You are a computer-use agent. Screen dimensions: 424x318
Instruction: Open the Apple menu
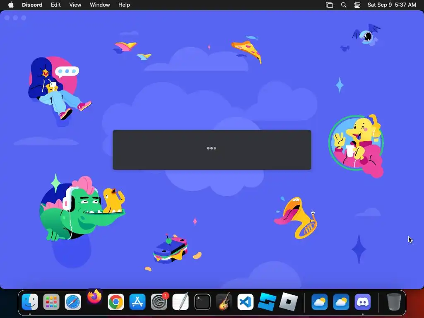[11, 5]
